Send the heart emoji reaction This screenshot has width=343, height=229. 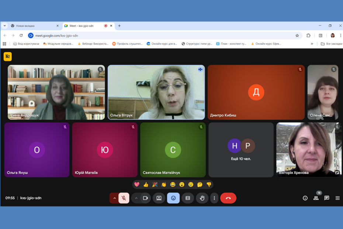137,184
